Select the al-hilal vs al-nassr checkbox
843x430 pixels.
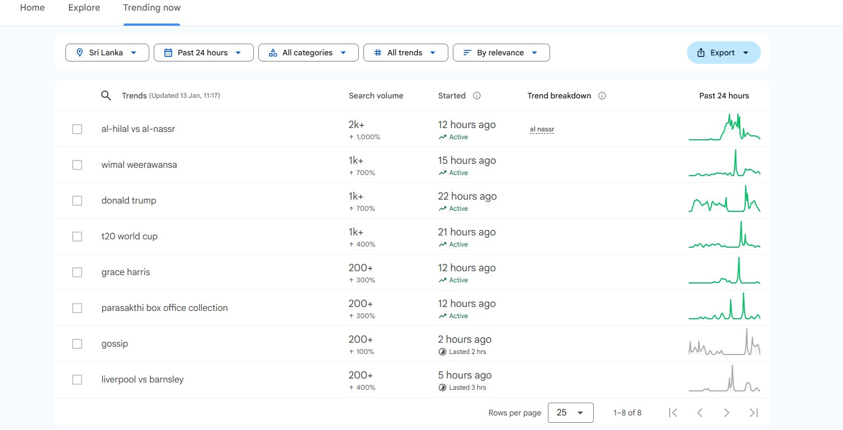point(77,129)
